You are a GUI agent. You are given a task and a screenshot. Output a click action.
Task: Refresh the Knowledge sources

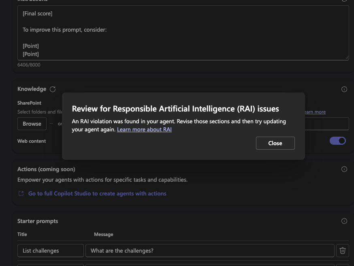click(52, 89)
